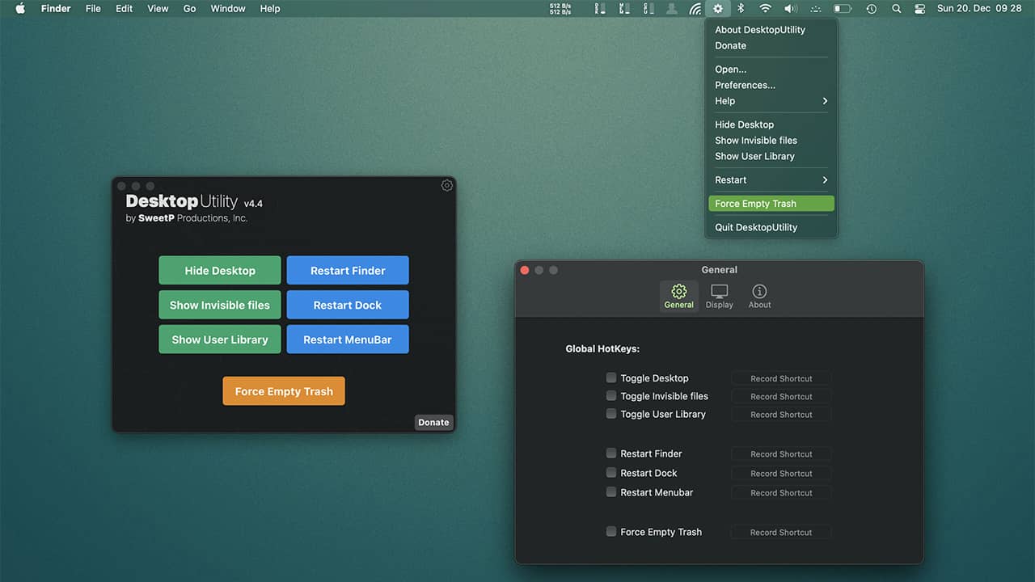Click the blue Restart Finder button

pos(348,270)
